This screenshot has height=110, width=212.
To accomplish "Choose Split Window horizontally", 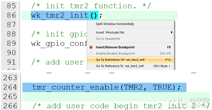I will pos(115,24).
